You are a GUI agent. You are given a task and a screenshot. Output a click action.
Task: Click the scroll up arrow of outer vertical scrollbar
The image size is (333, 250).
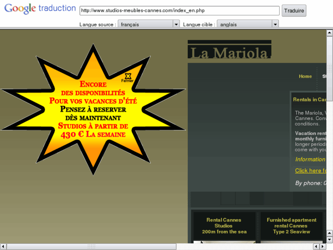pos(329,33)
